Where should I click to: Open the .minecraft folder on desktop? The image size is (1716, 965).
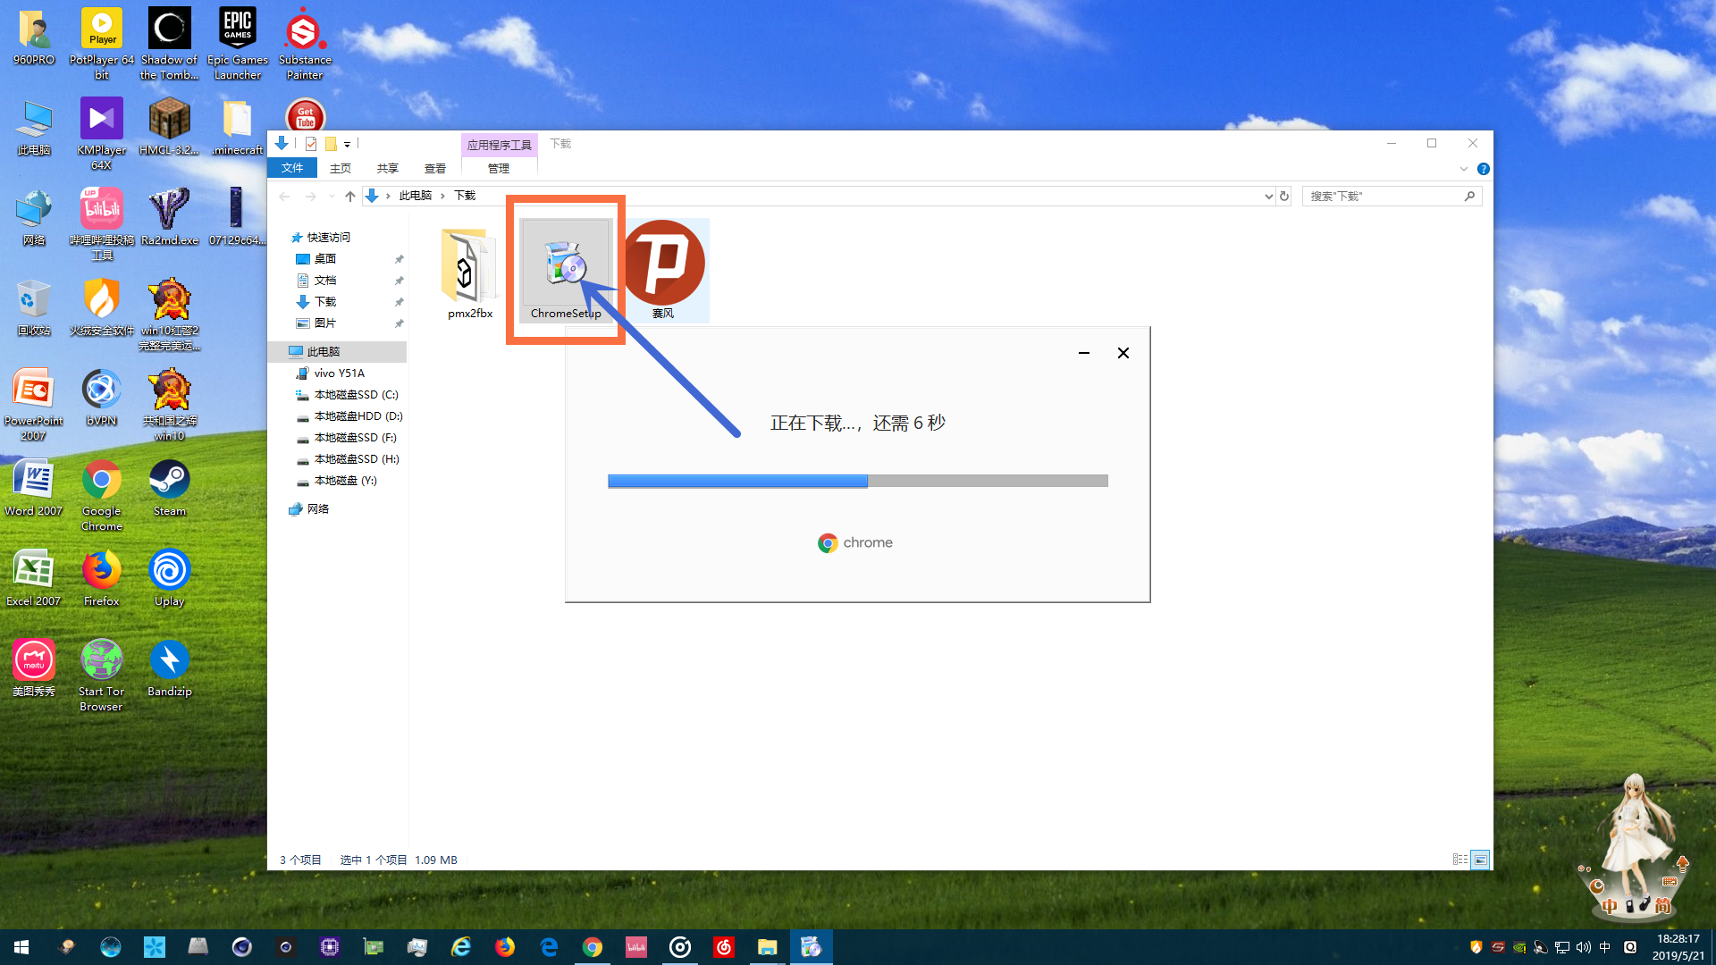pos(238,126)
